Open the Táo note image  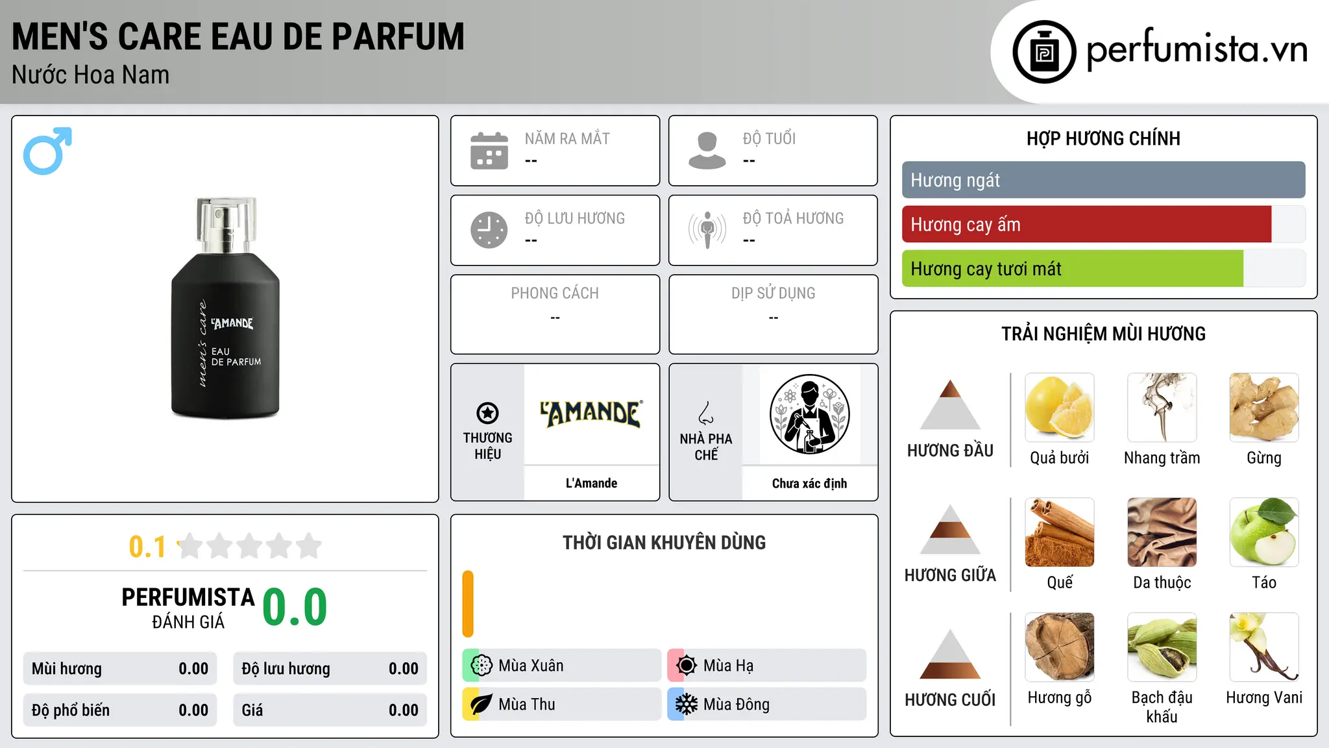click(x=1264, y=532)
